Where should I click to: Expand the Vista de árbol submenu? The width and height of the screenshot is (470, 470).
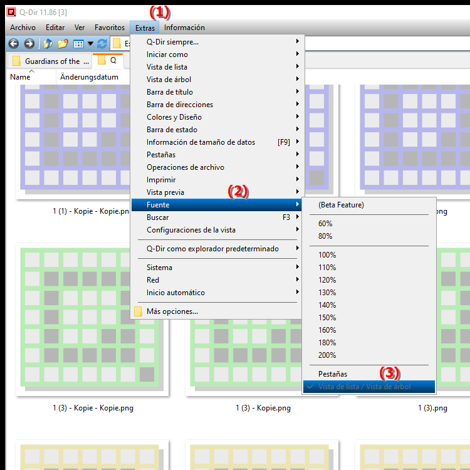point(217,80)
